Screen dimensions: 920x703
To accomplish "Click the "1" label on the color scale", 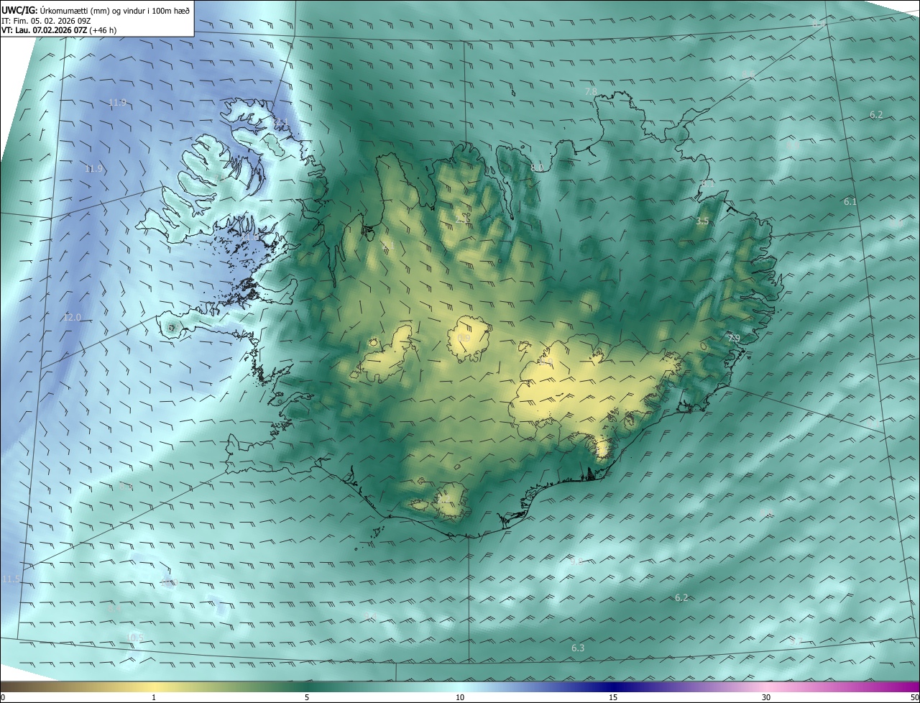I will [x=154, y=698].
